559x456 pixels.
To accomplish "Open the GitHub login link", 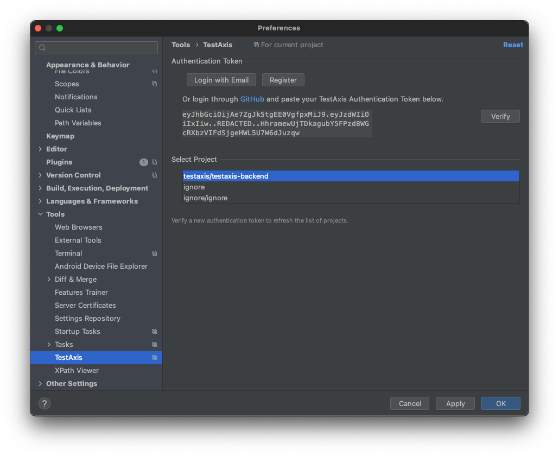I will [252, 99].
